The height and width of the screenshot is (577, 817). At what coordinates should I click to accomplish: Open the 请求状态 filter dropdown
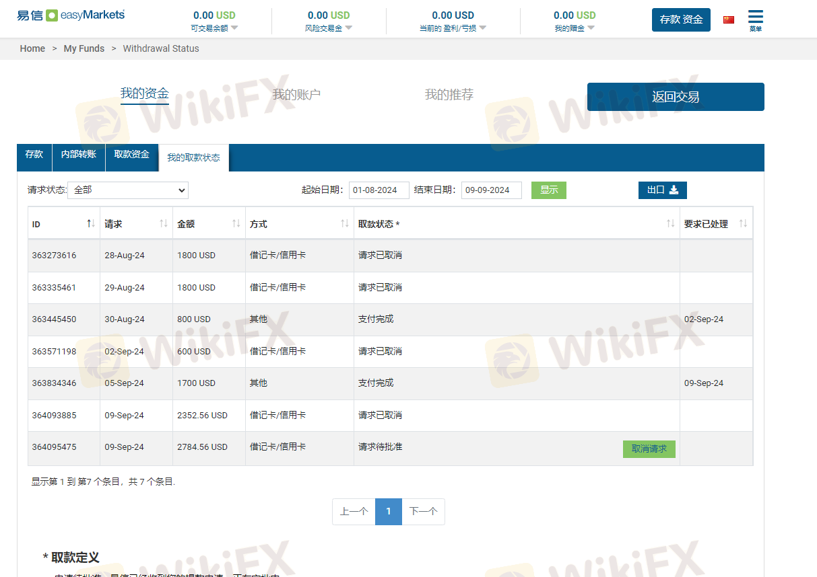tap(128, 190)
